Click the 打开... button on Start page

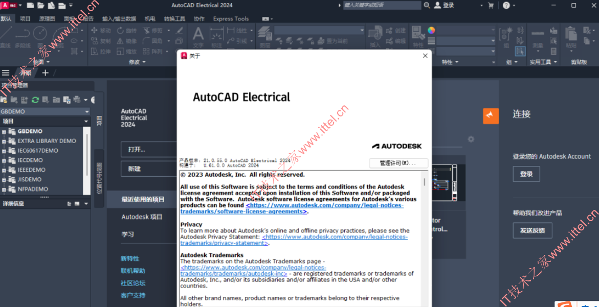pyautogui.click(x=148, y=150)
